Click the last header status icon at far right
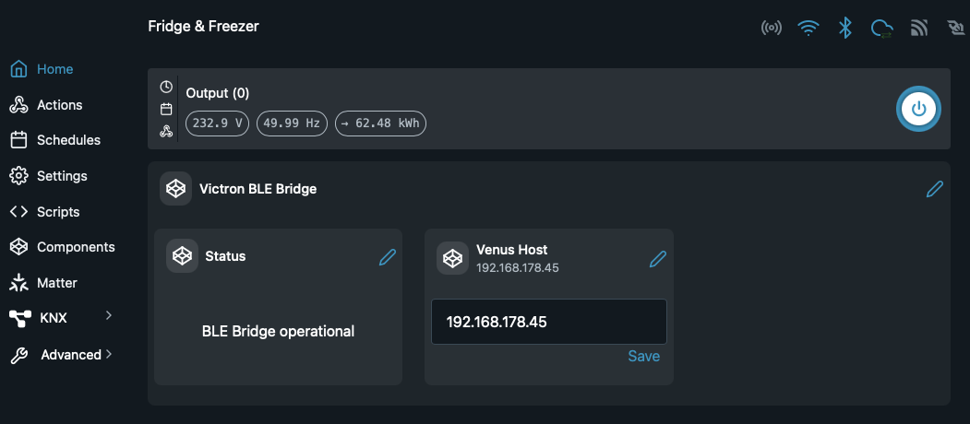 tap(956, 28)
